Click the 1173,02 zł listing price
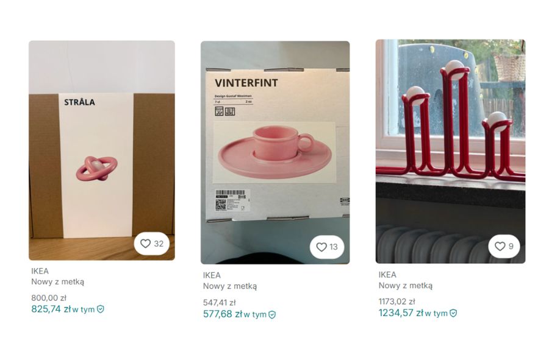The image size is (549, 360). point(397,302)
